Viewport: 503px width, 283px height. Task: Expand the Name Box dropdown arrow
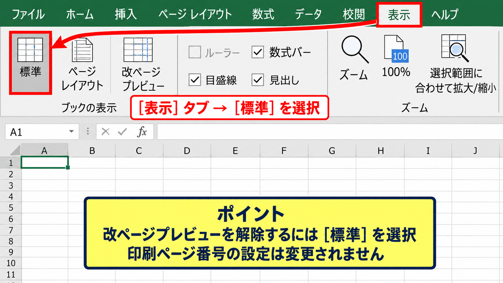71,131
